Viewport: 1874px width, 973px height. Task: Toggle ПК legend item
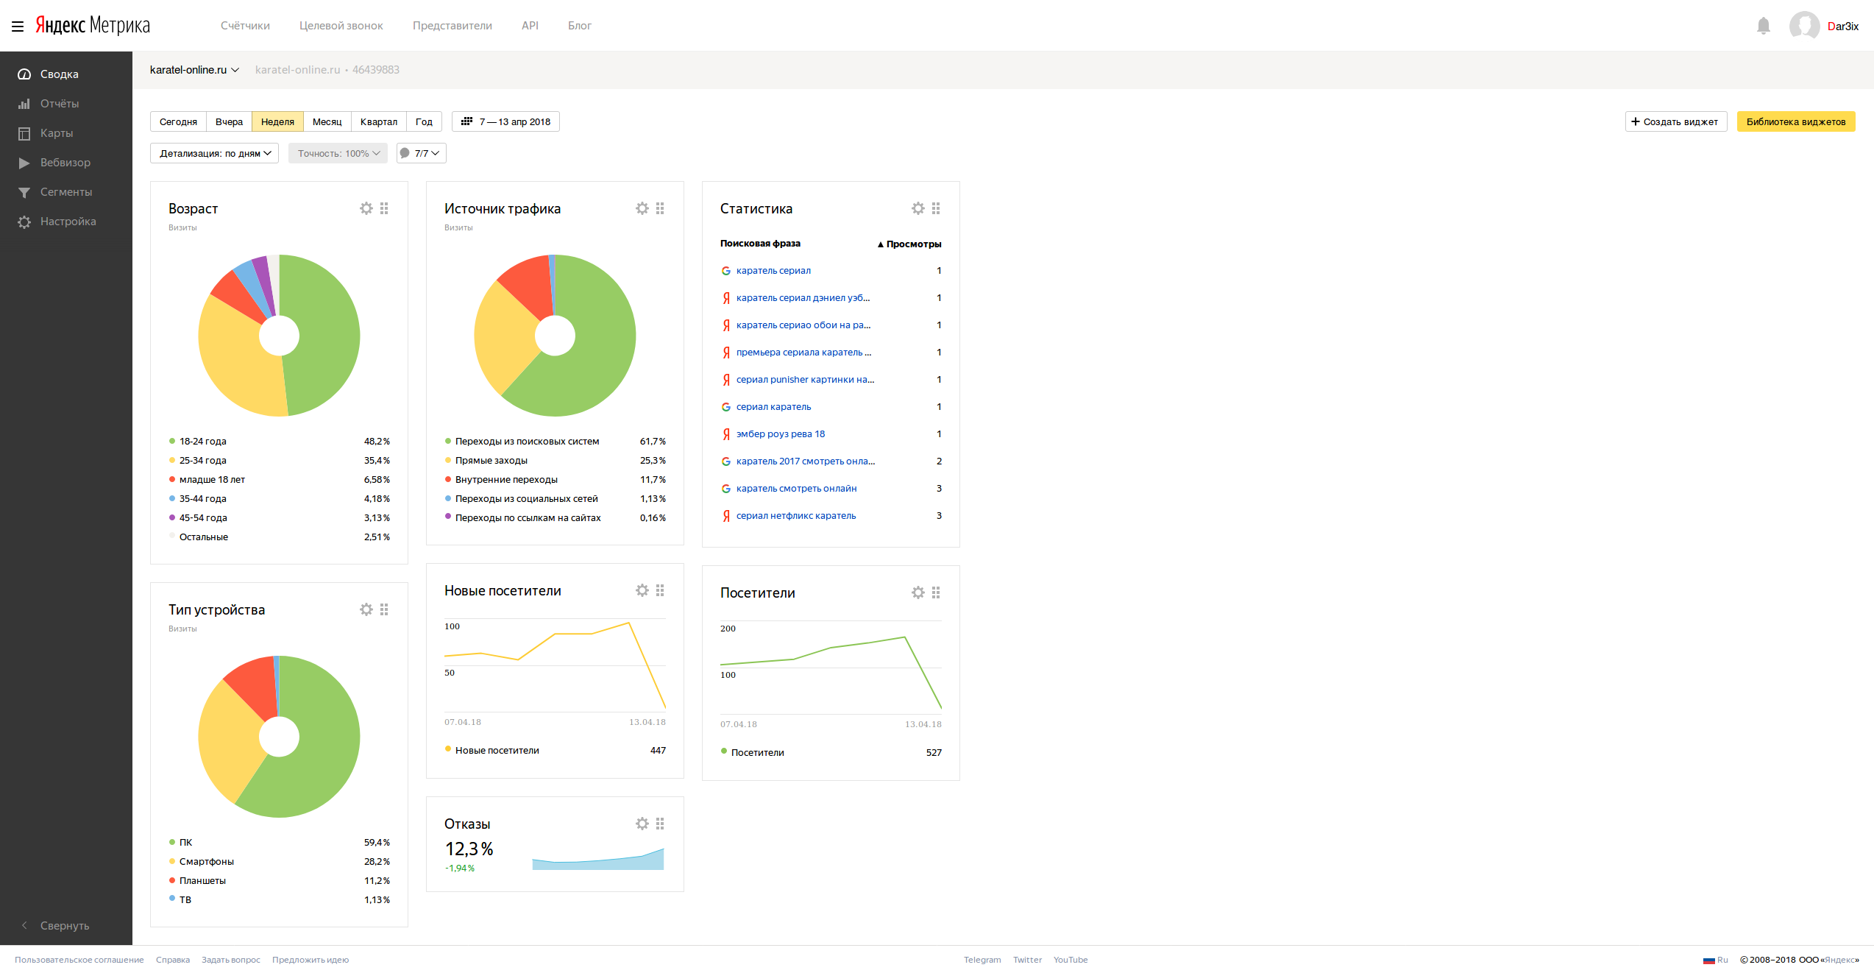point(279,843)
